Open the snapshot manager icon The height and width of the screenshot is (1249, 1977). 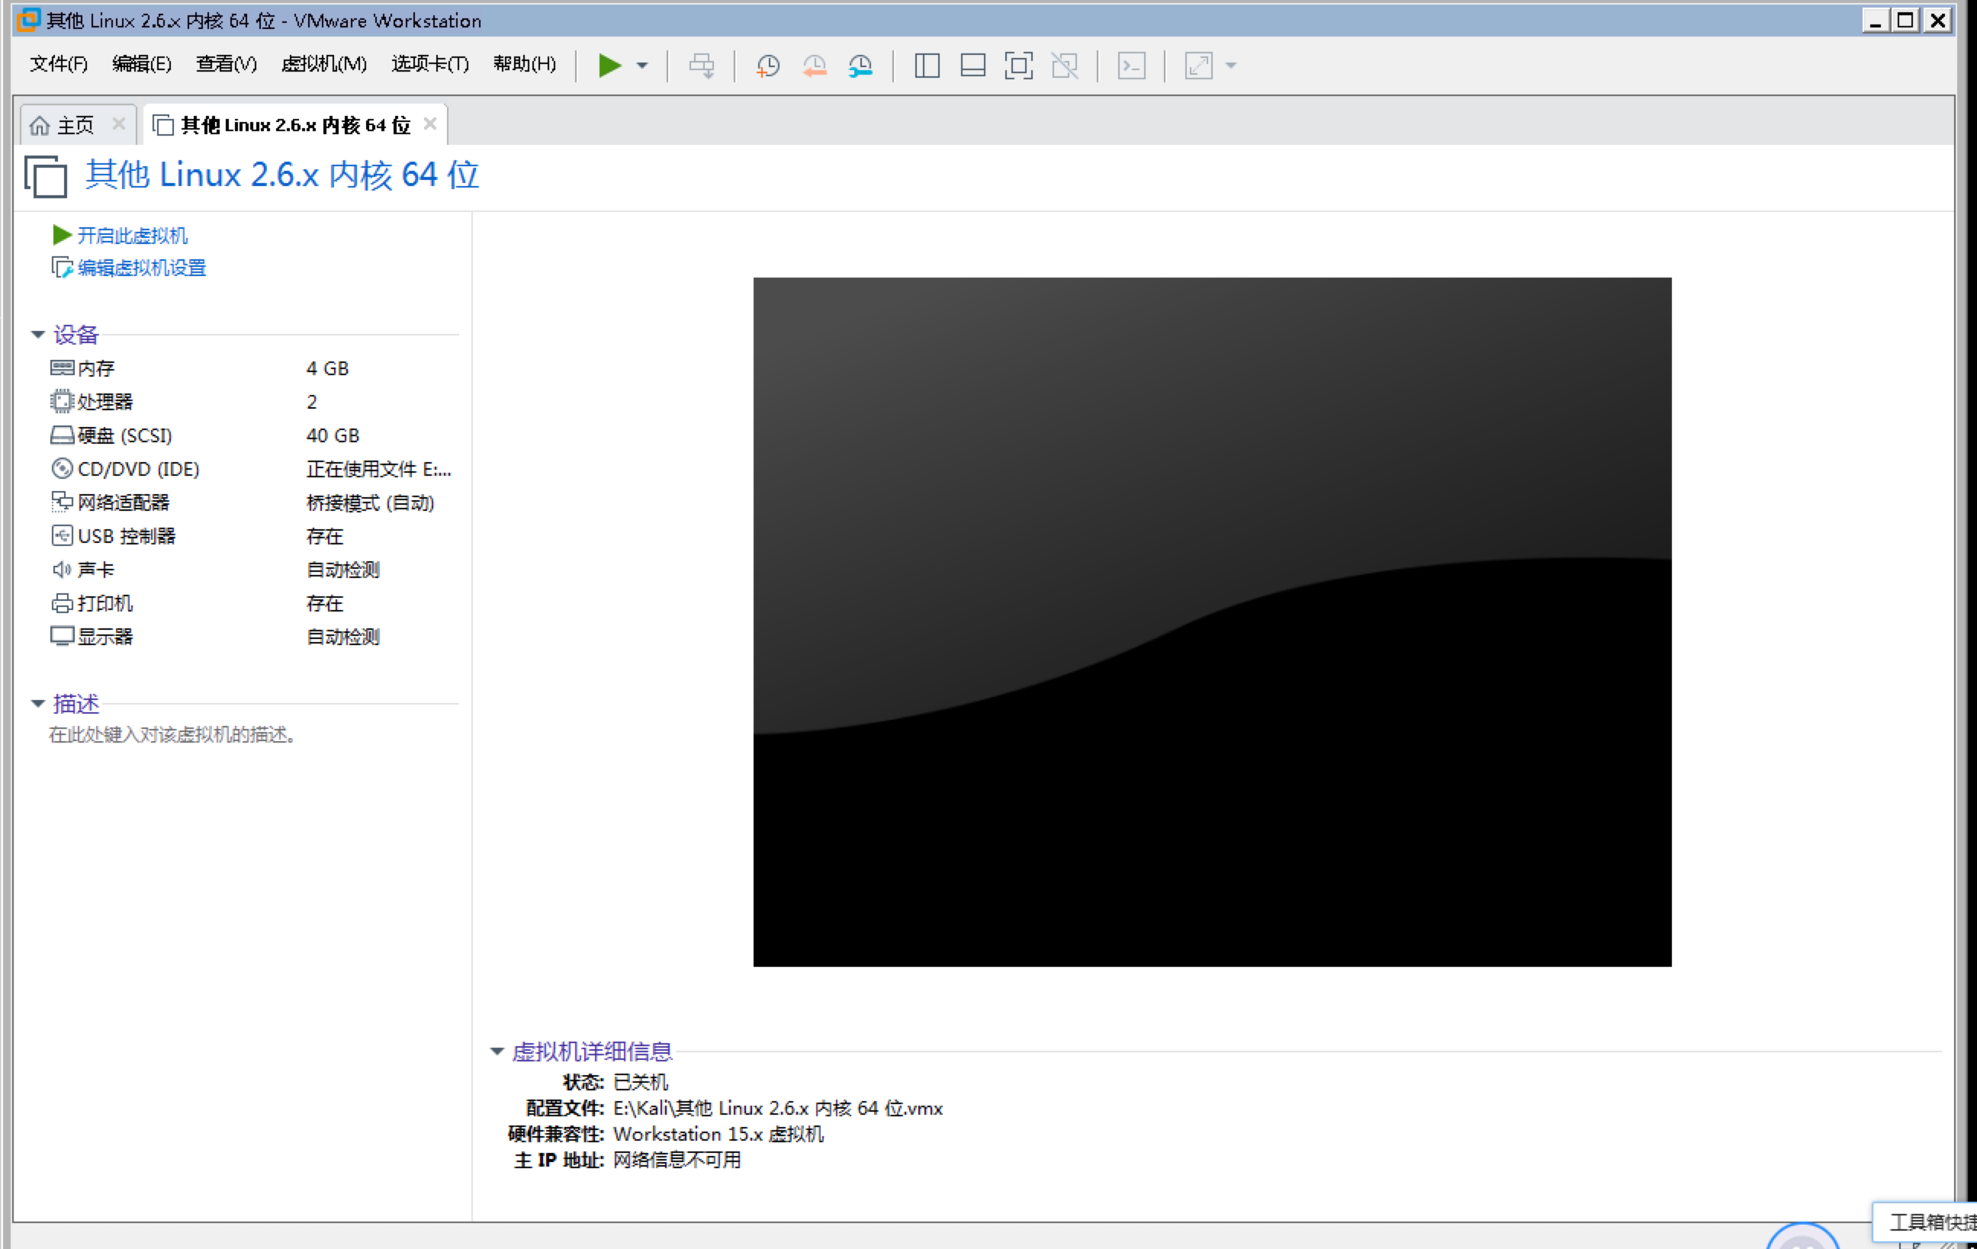860,66
